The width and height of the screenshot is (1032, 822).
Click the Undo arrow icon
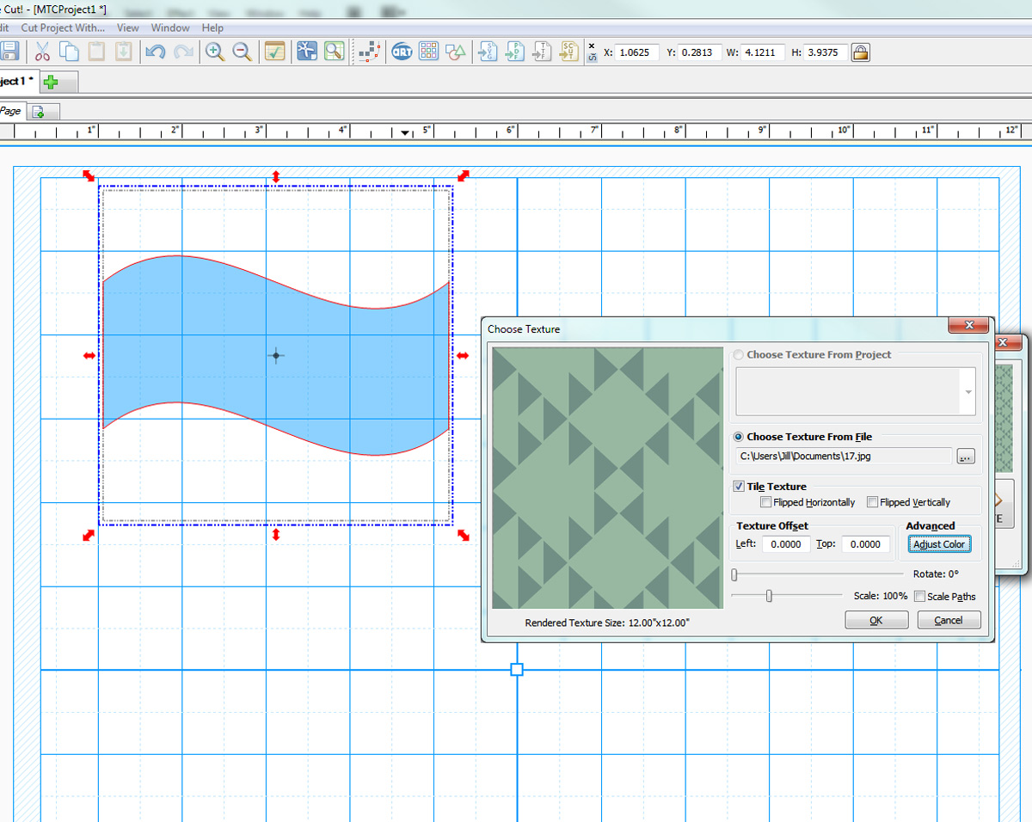[155, 52]
